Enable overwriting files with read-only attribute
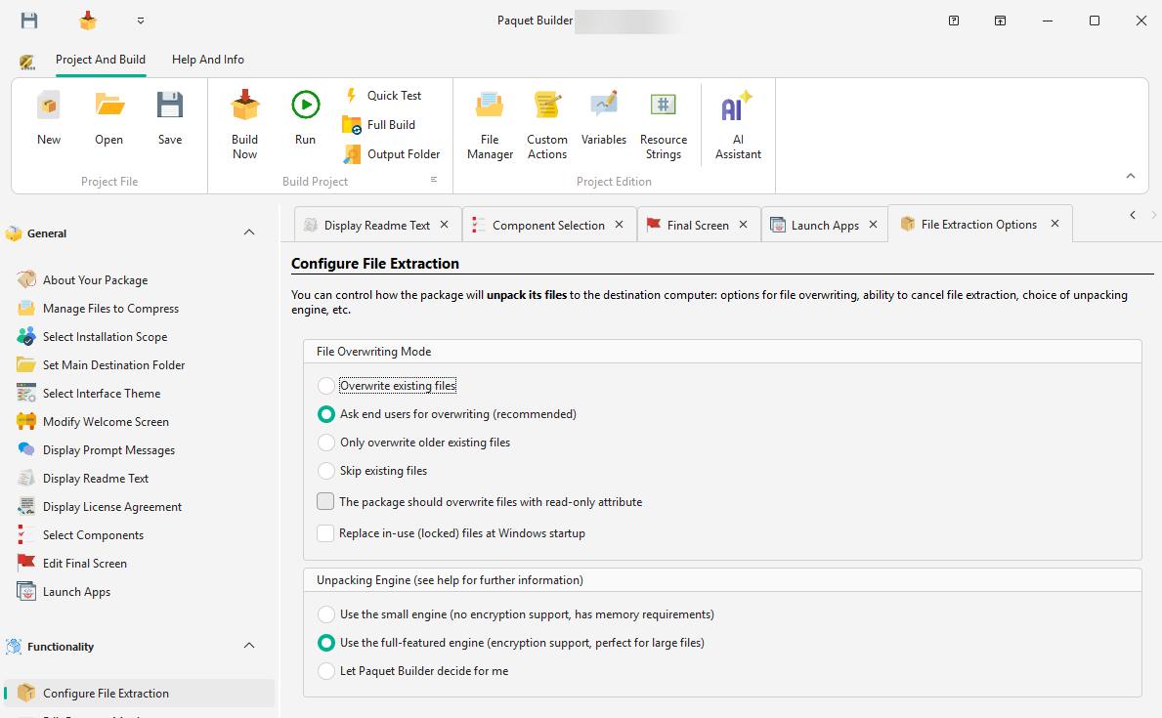The height and width of the screenshot is (718, 1162). tap(324, 501)
